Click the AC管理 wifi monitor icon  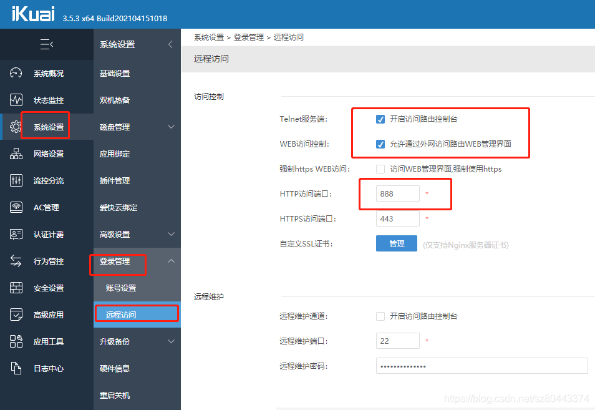[x=16, y=207]
